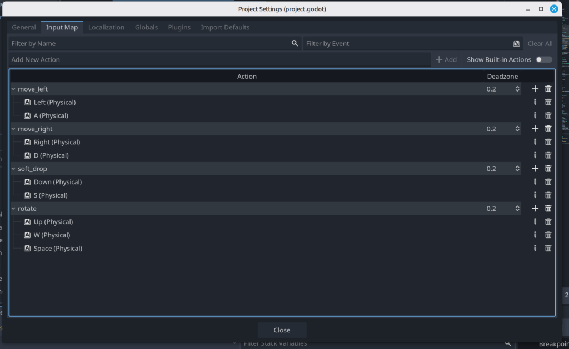The image size is (569, 349).
Task: Edit the Left (Physical) event with pencil icon
Action: click(535, 102)
